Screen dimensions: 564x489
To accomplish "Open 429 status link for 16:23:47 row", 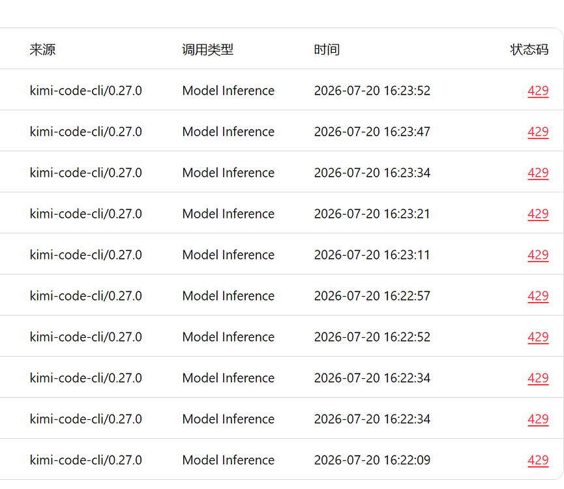I will click(538, 132).
